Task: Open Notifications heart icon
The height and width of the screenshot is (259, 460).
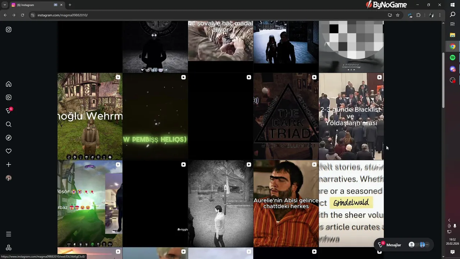Action: pos(9,151)
